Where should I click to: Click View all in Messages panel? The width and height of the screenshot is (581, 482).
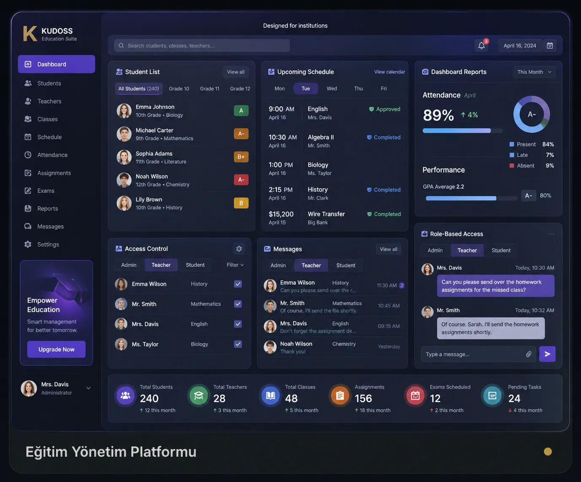(x=389, y=249)
